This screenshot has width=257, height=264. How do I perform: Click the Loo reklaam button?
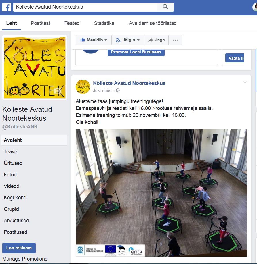tap(19, 248)
